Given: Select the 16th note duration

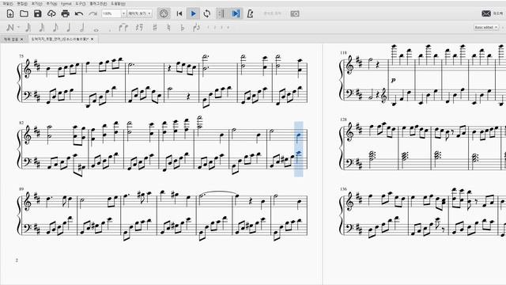Looking at the screenshot, I should tap(42, 28).
